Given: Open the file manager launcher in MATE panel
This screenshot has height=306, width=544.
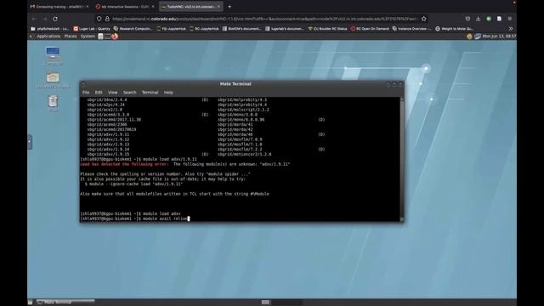Looking at the screenshot, I should [x=100, y=36].
